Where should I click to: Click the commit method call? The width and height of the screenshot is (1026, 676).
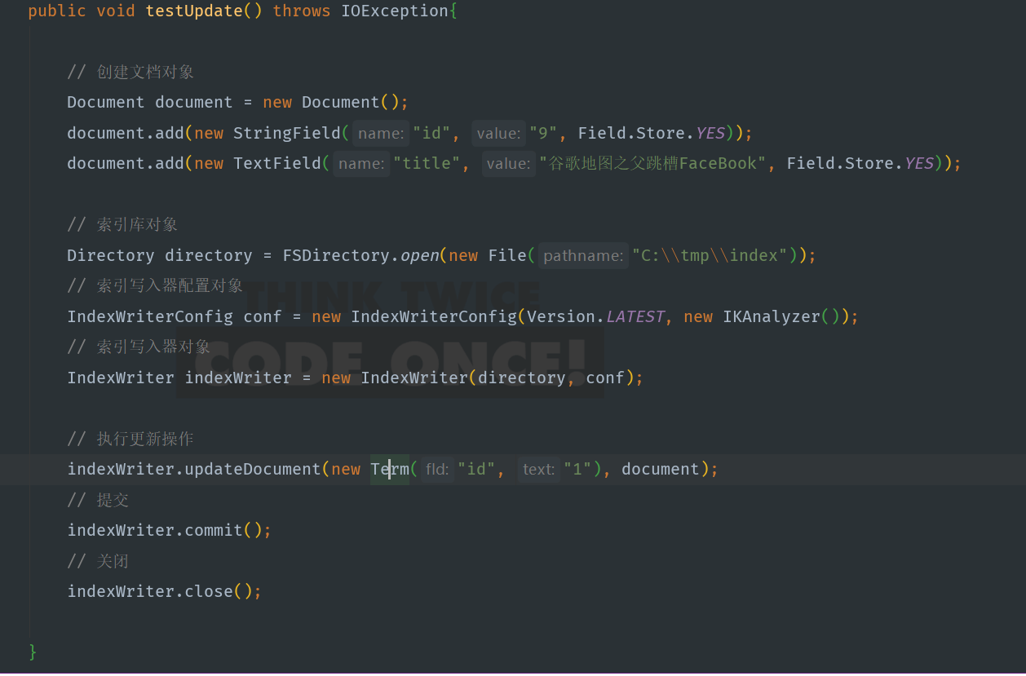point(214,530)
